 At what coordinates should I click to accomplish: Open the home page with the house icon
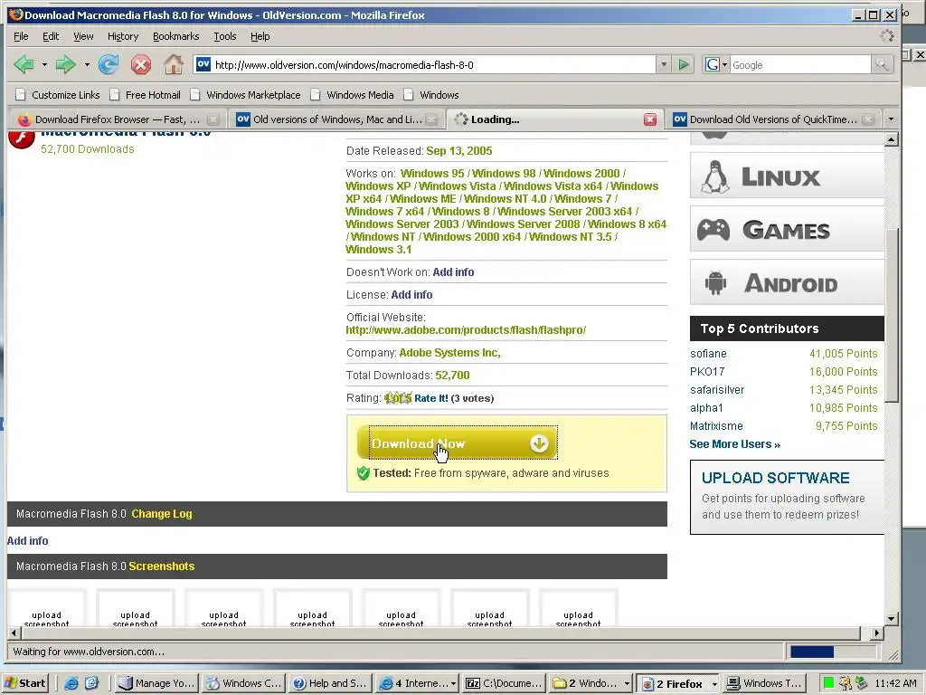click(173, 64)
